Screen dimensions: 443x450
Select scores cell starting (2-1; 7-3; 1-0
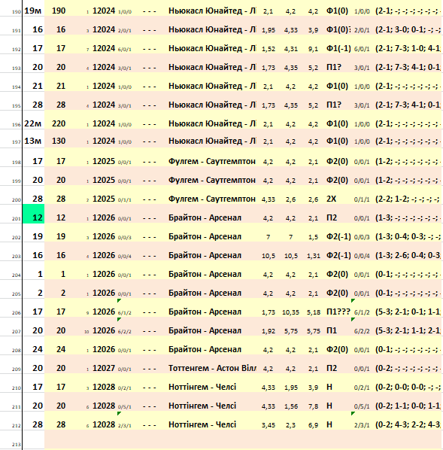(408, 48)
